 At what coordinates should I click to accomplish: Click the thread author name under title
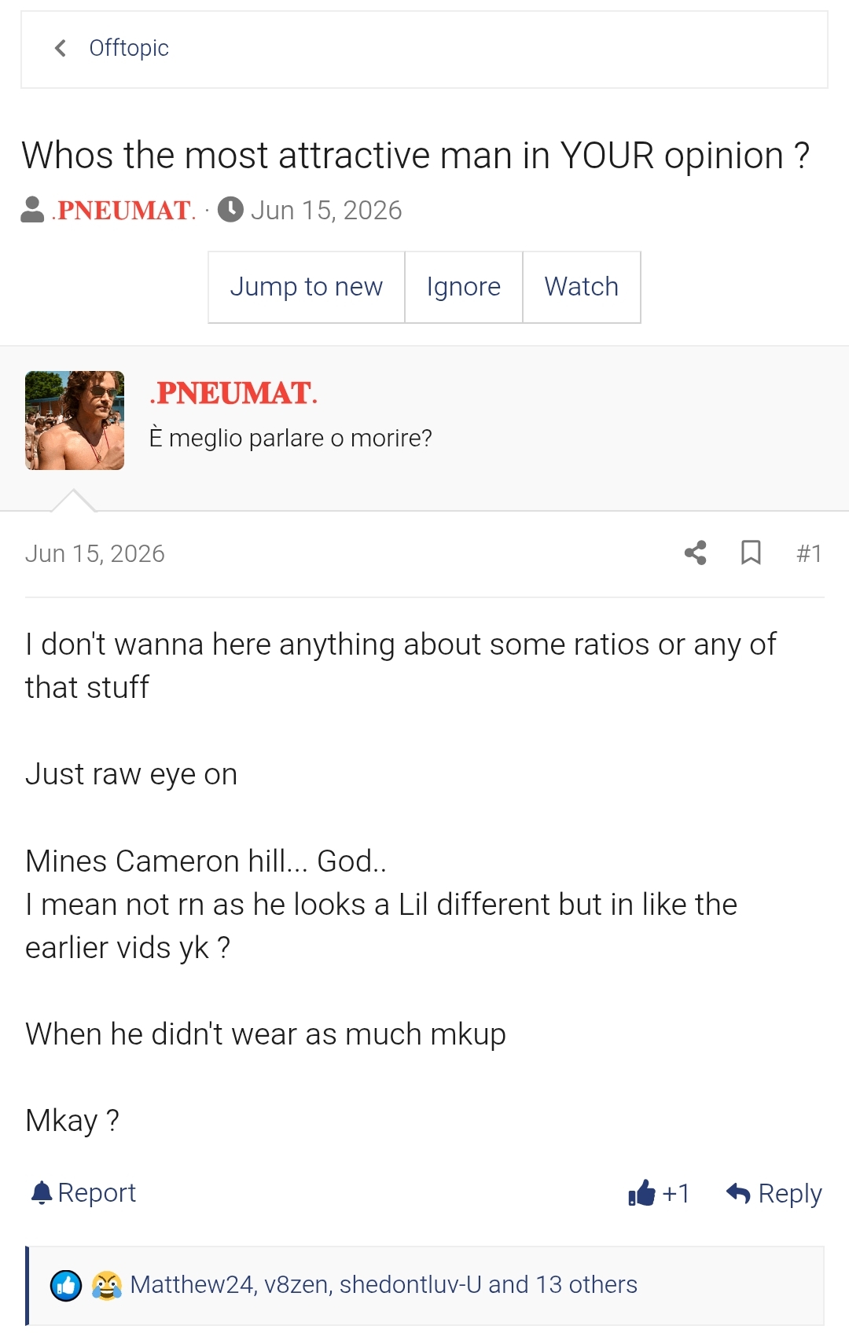[123, 211]
